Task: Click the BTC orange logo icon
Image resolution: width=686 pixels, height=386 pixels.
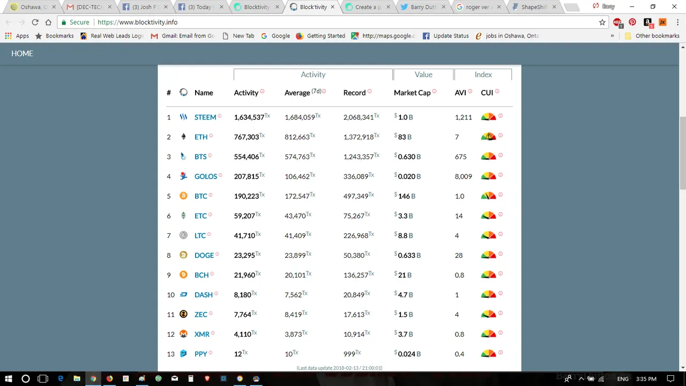Action: click(183, 196)
